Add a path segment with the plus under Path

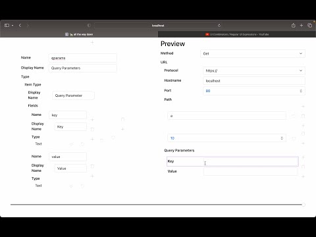pos(303,107)
